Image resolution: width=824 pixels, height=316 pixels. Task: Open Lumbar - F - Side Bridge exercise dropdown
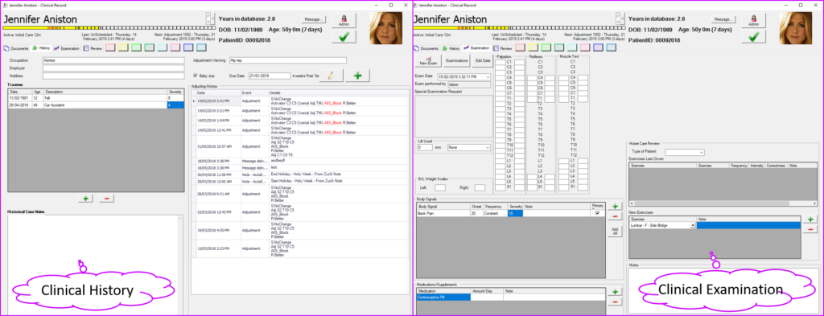[x=693, y=225]
